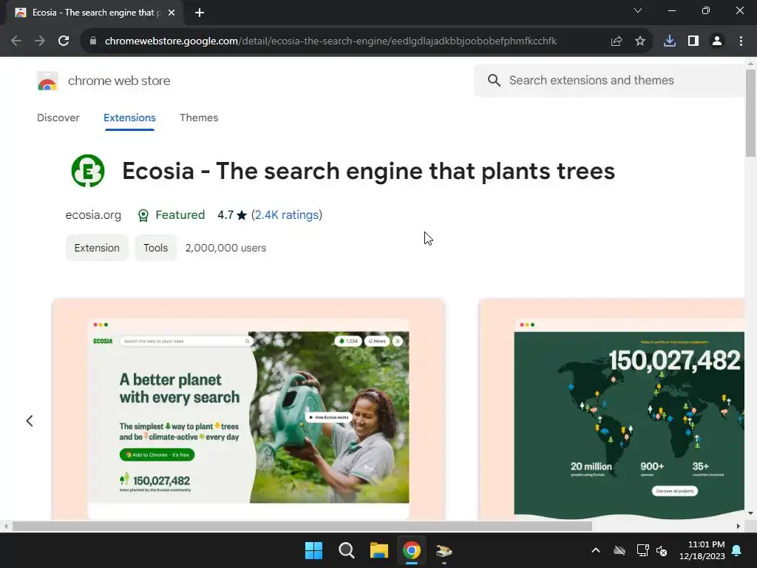Click the Chrome taskbar icon

tap(411, 550)
